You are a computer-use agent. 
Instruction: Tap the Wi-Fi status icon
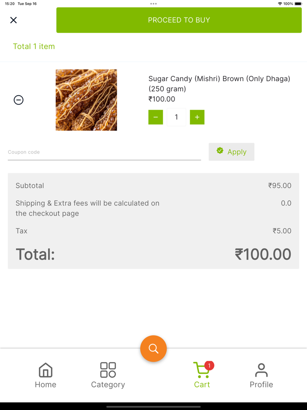(x=280, y=4)
